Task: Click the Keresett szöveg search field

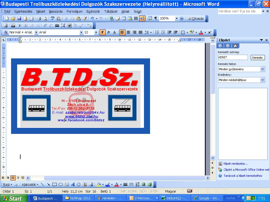Action: click(x=233, y=57)
